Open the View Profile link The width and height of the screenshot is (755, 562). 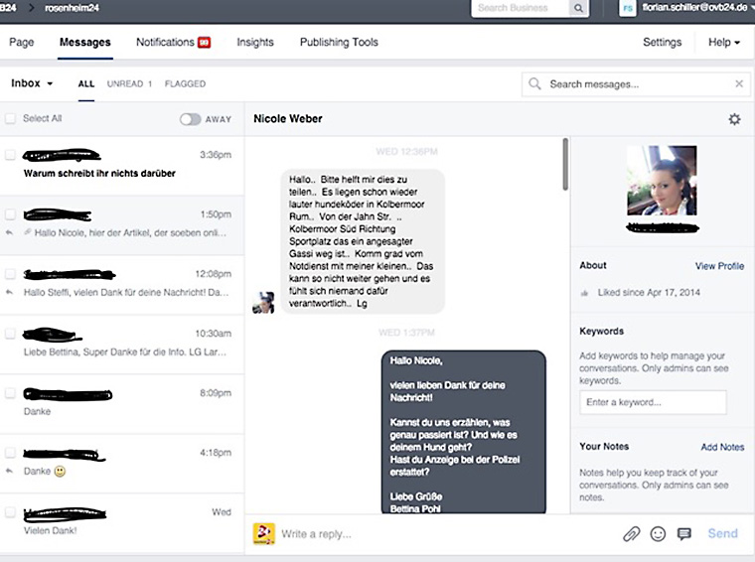[x=719, y=266]
